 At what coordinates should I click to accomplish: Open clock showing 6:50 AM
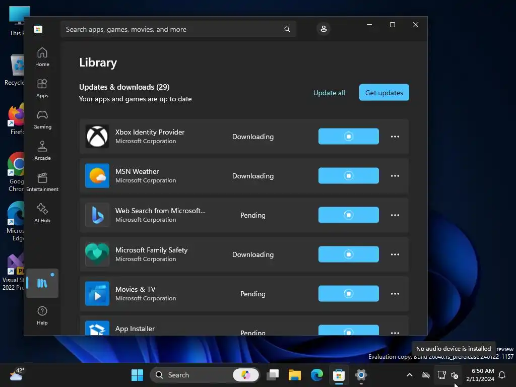480,375
